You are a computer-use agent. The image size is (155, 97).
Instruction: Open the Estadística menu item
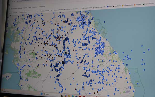click(35, 7)
